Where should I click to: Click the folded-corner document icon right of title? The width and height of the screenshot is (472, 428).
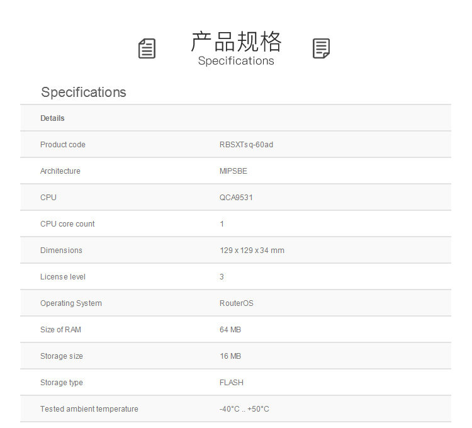click(x=321, y=48)
